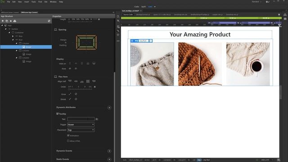This screenshot has height=162, width=288.
Task: Collapse the Section node arrow
Action: point(6,29)
